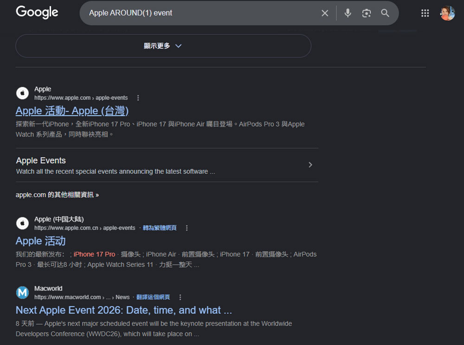Open apple.com 的其他相關資訊 link
This screenshot has height=345, width=464.
pyautogui.click(x=57, y=195)
